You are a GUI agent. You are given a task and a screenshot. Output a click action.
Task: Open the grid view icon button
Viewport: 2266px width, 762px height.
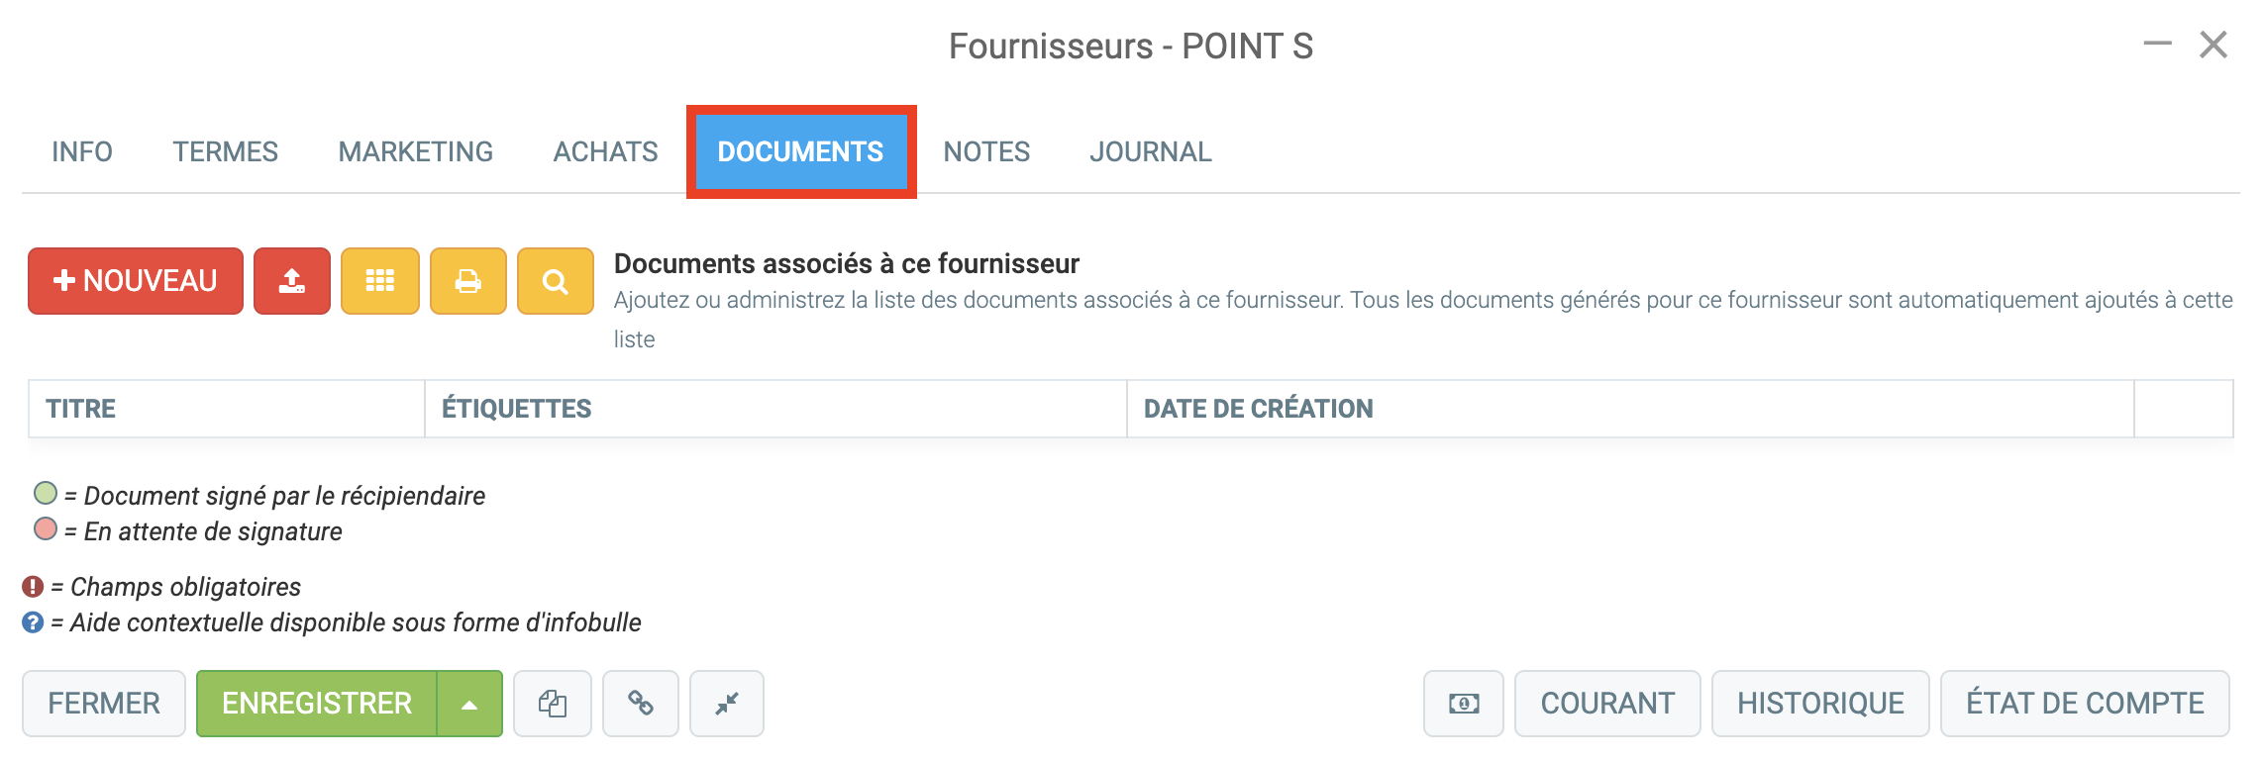[380, 281]
